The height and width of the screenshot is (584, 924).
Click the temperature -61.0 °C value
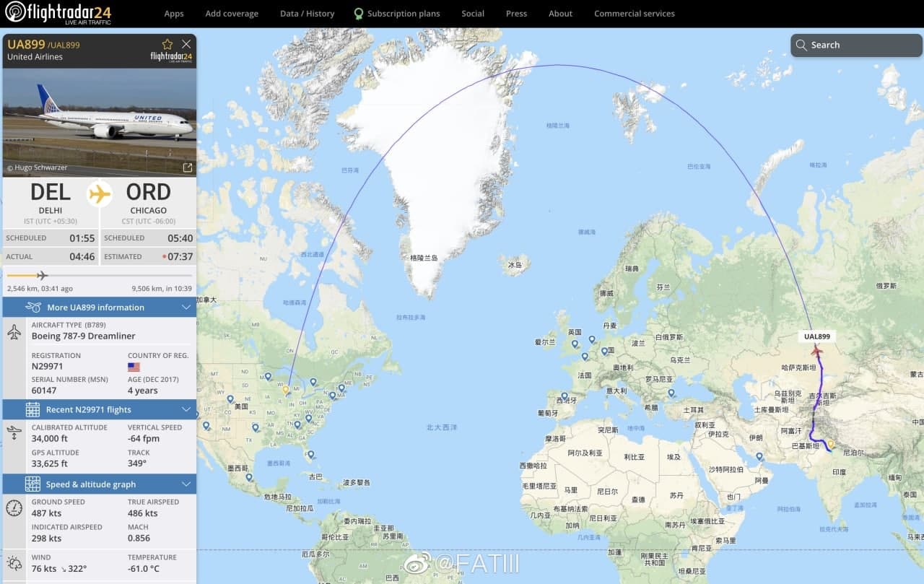click(146, 569)
